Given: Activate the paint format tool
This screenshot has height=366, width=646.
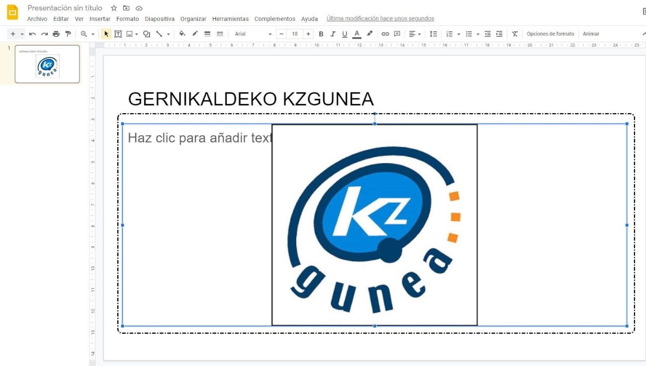Looking at the screenshot, I should click(68, 34).
